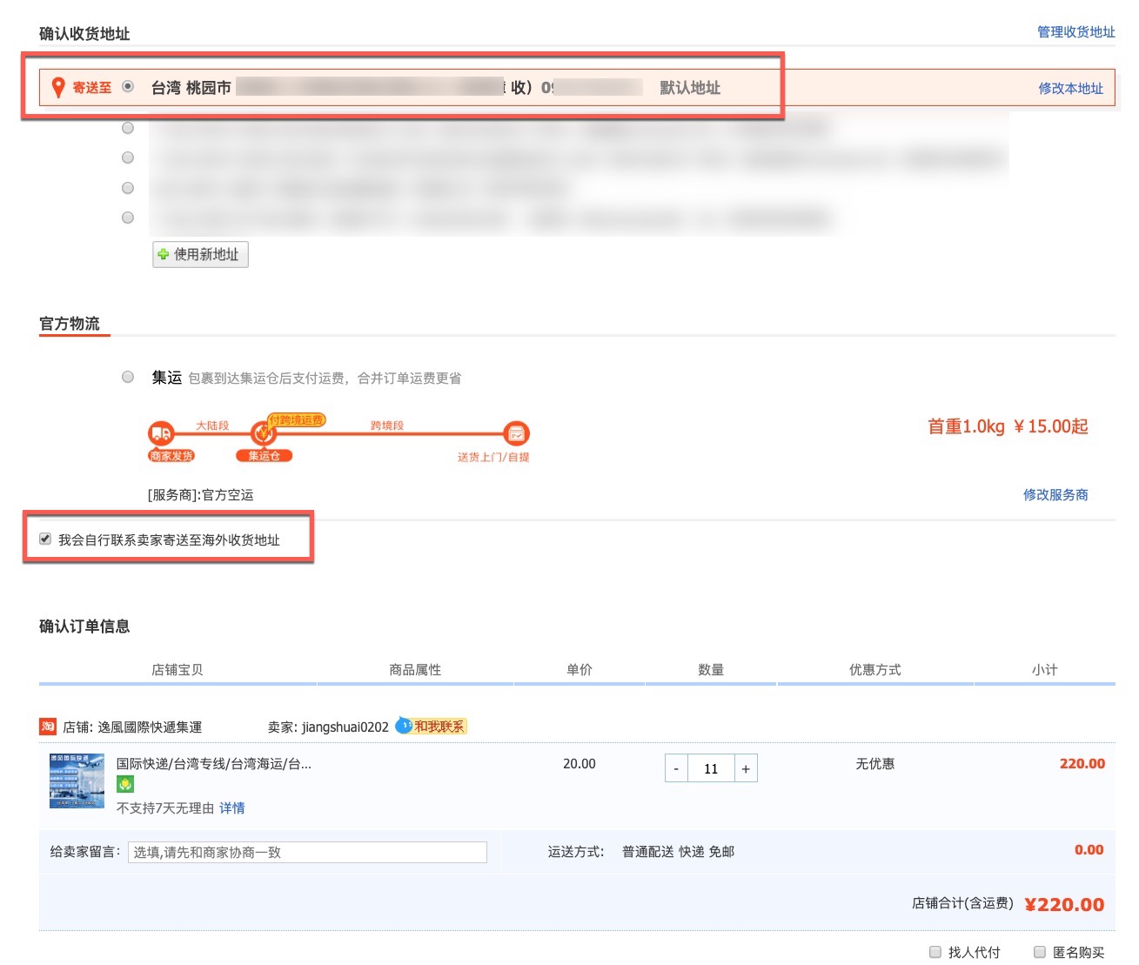Click the quantity field showing 11
The height and width of the screenshot is (965, 1139).
click(711, 768)
